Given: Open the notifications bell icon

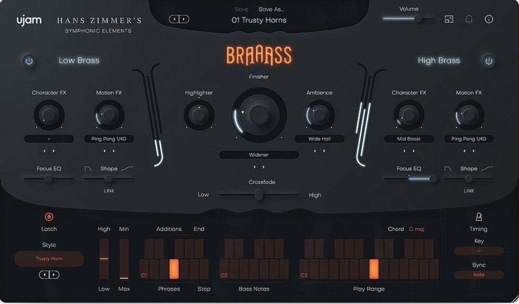Looking at the screenshot, I should (x=469, y=19).
